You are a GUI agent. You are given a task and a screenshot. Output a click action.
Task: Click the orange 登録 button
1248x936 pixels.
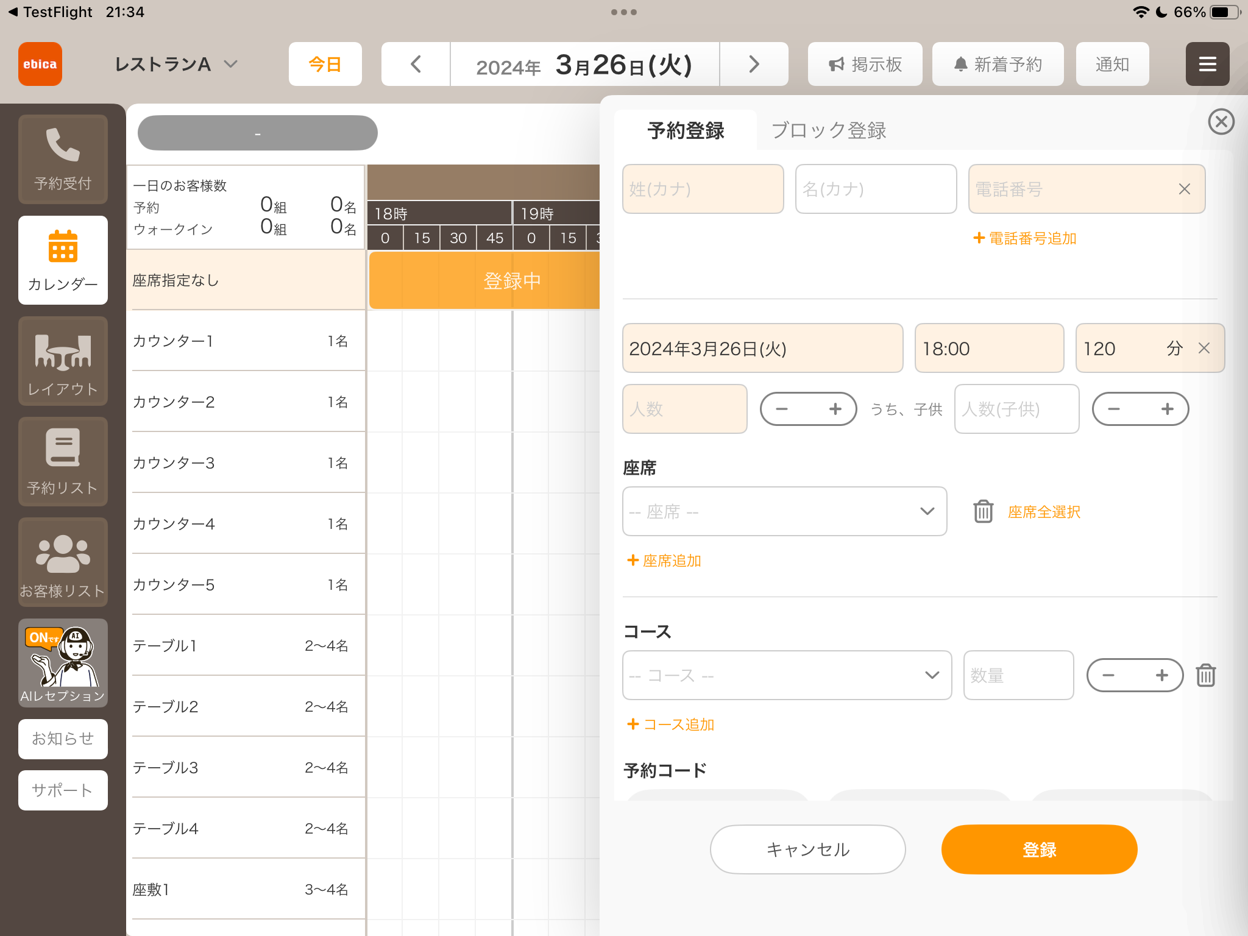[x=1039, y=849]
